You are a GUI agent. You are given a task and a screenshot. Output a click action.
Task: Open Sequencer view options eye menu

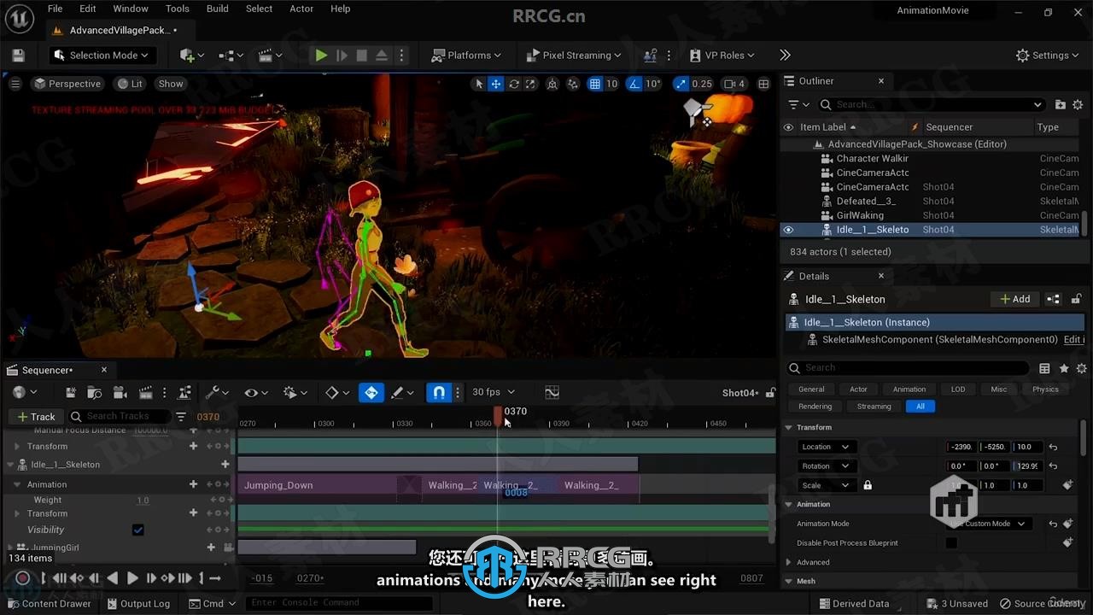point(255,393)
